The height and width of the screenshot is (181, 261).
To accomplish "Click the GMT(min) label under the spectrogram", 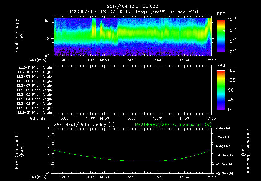I will (x=38, y=60).
